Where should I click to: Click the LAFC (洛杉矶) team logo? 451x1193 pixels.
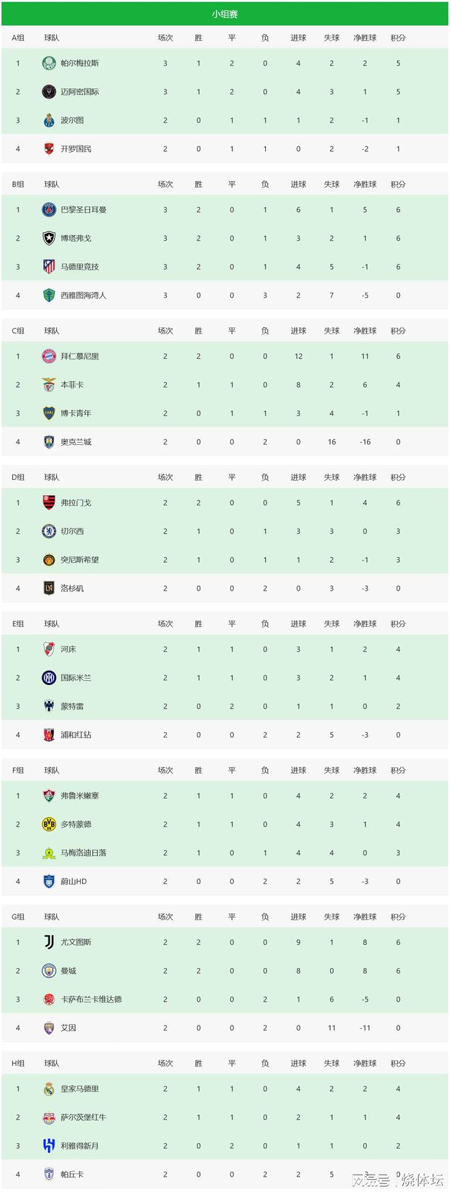pyautogui.click(x=49, y=589)
